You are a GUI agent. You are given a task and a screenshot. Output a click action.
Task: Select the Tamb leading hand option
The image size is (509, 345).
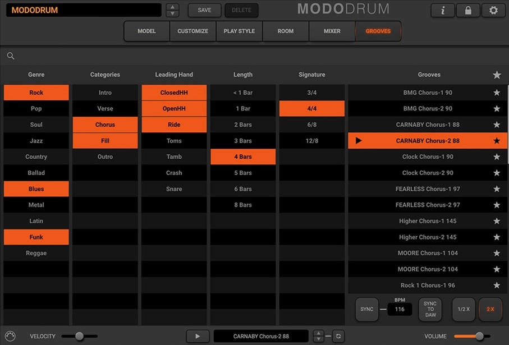[174, 157]
